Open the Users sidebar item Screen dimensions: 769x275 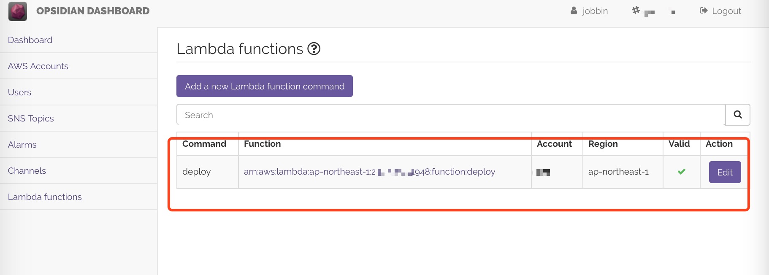click(19, 92)
